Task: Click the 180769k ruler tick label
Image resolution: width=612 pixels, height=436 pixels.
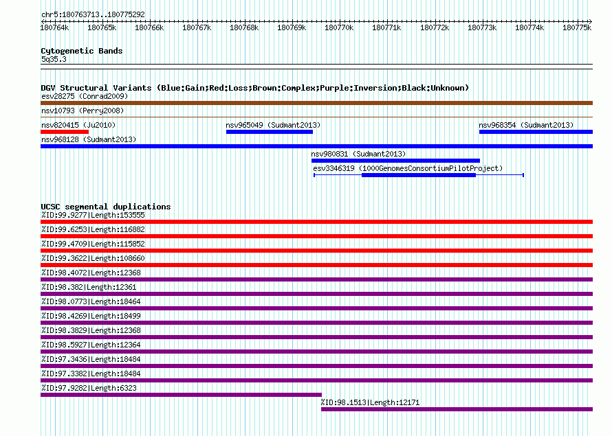Action: (x=292, y=27)
